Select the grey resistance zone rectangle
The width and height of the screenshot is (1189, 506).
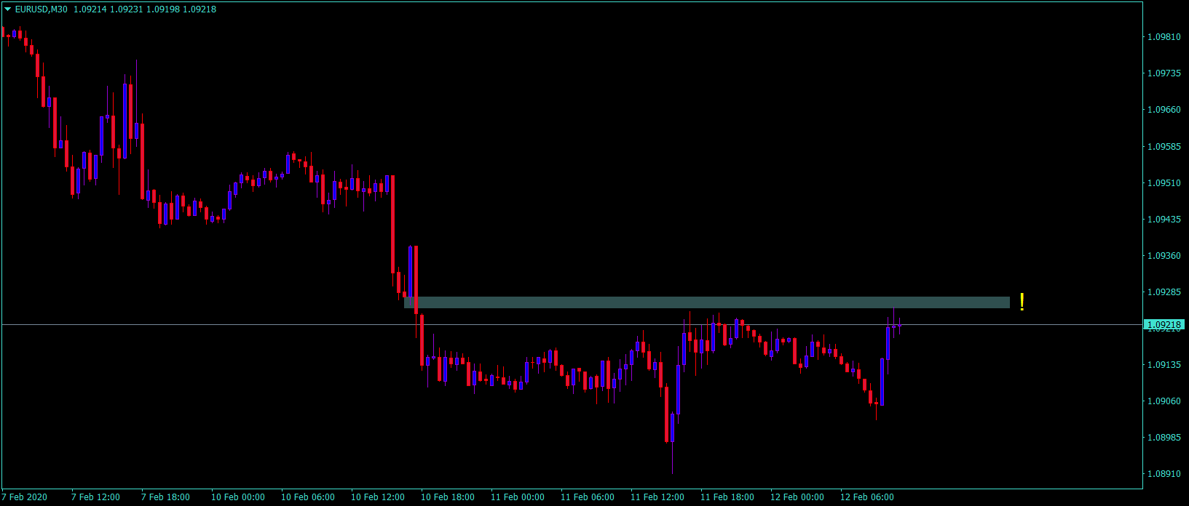(707, 302)
